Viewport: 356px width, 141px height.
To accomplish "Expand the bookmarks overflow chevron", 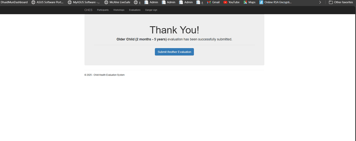I will pyautogui.click(x=320, y=2).
